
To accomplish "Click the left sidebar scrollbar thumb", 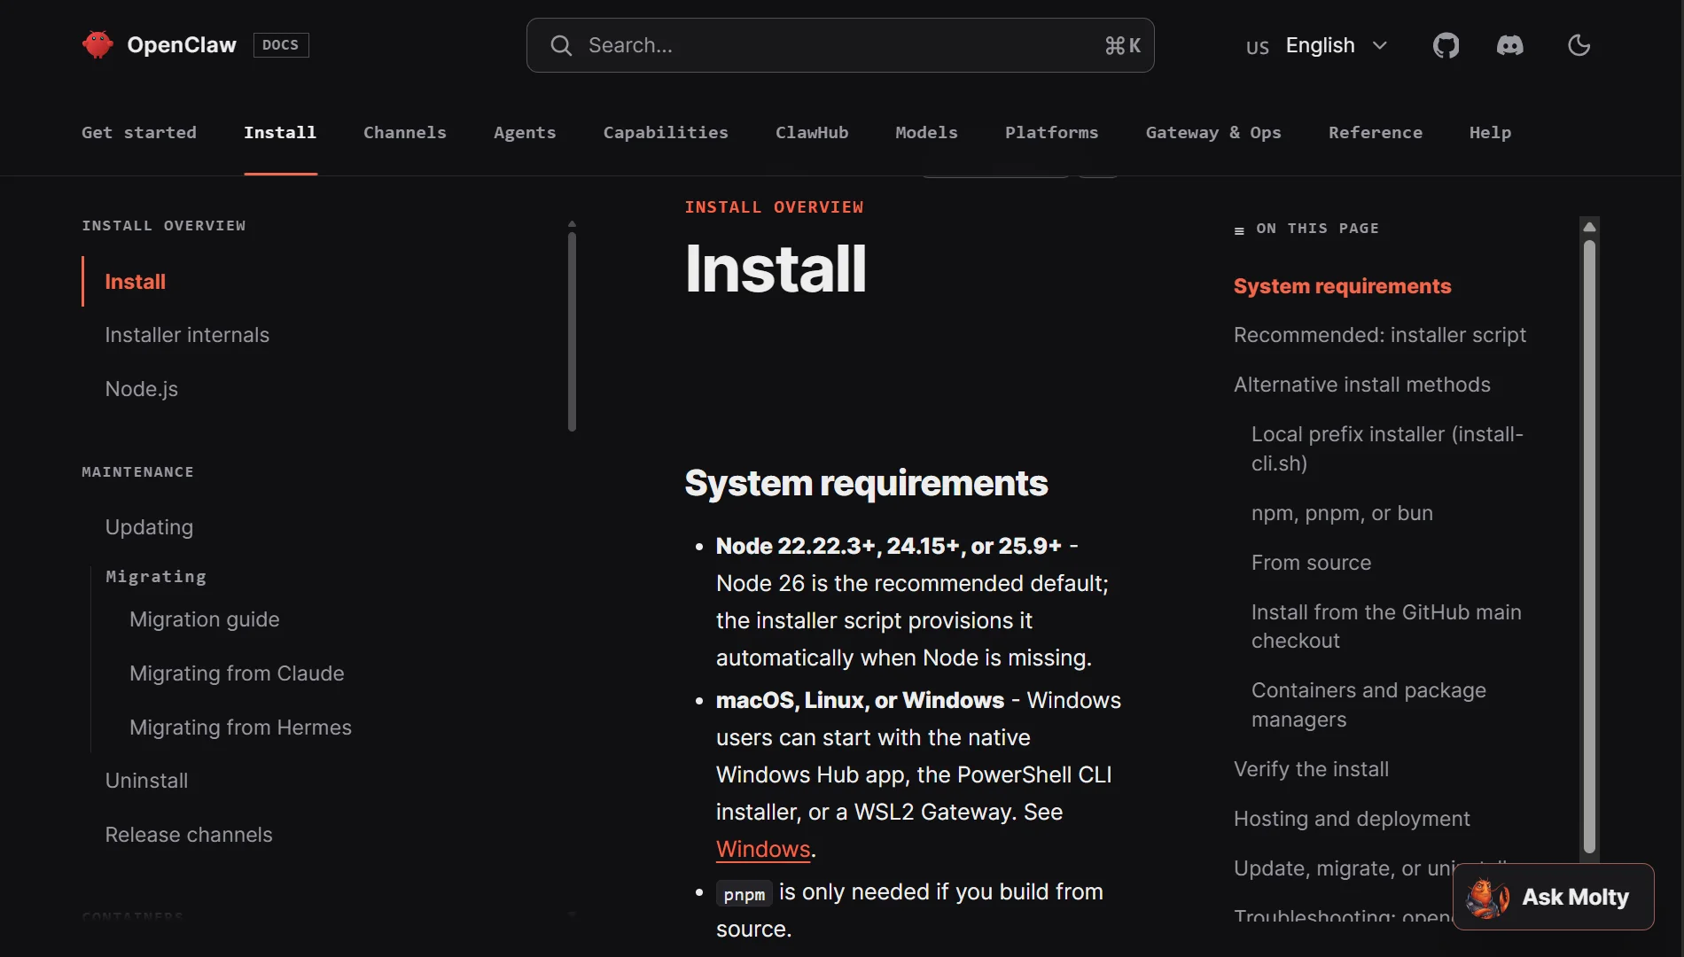I will click(572, 331).
